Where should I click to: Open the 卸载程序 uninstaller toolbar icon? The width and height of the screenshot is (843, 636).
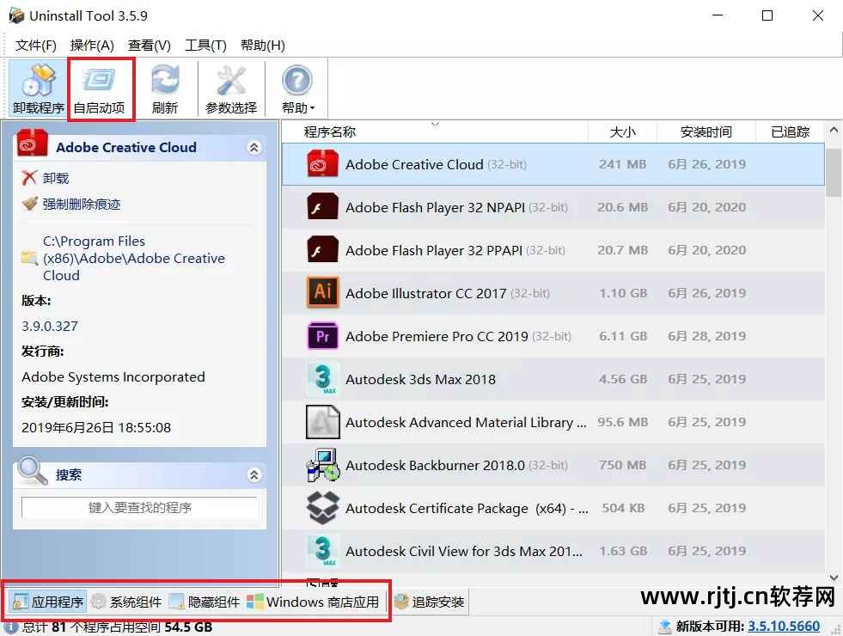(39, 89)
